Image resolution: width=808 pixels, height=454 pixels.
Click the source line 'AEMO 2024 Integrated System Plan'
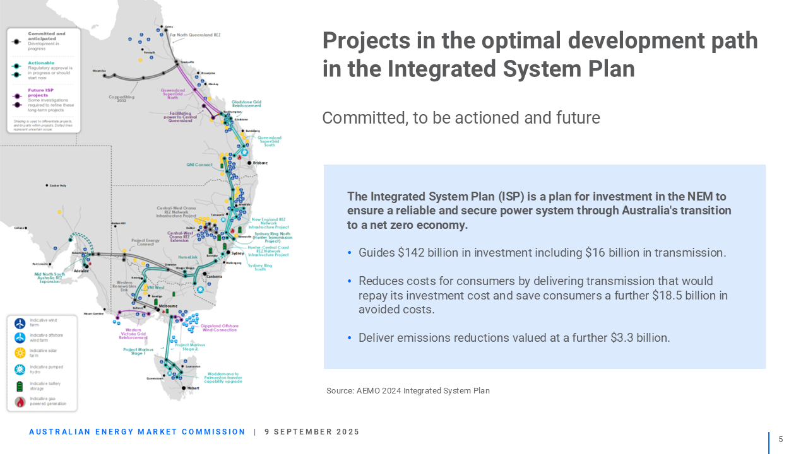pos(408,391)
